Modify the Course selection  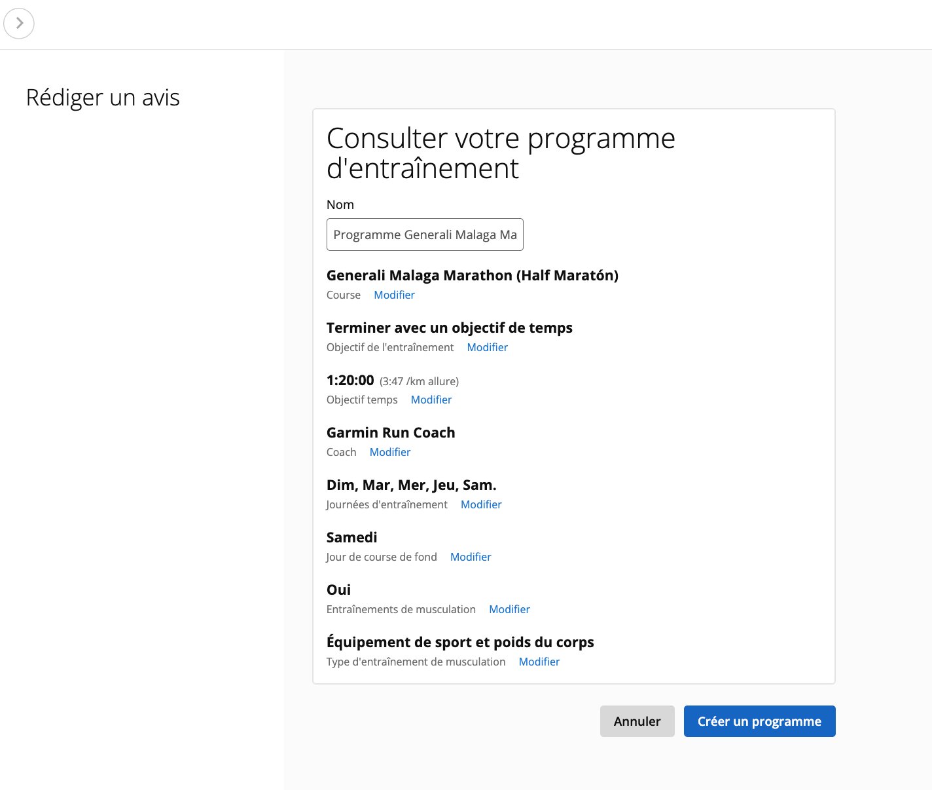(x=394, y=295)
